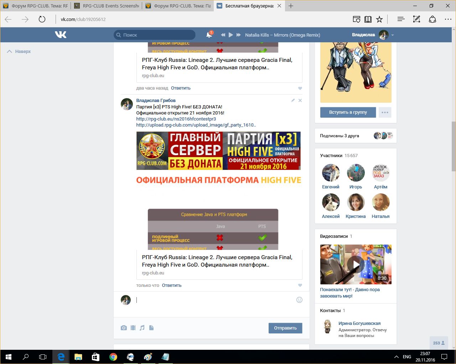Viewport: 456px width, 364px height.
Task: Attach audio with music note icon
Action: click(x=142, y=328)
